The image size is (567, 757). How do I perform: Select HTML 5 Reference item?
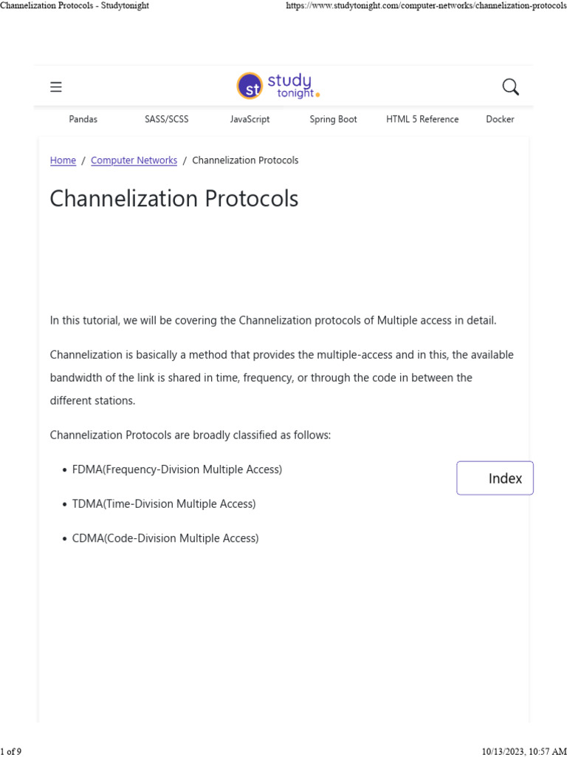point(422,119)
